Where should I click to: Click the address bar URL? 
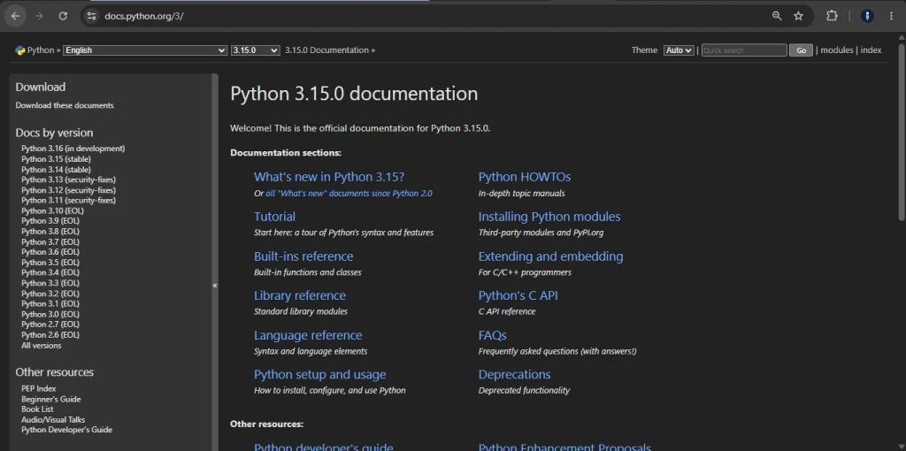pos(144,16)
